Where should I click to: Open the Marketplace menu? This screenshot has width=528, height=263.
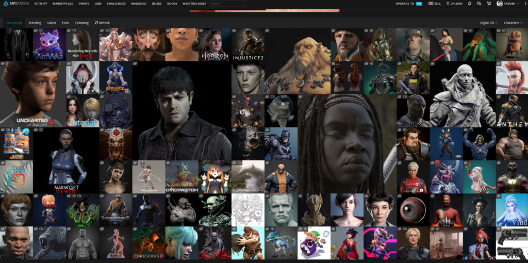[63, 4]
